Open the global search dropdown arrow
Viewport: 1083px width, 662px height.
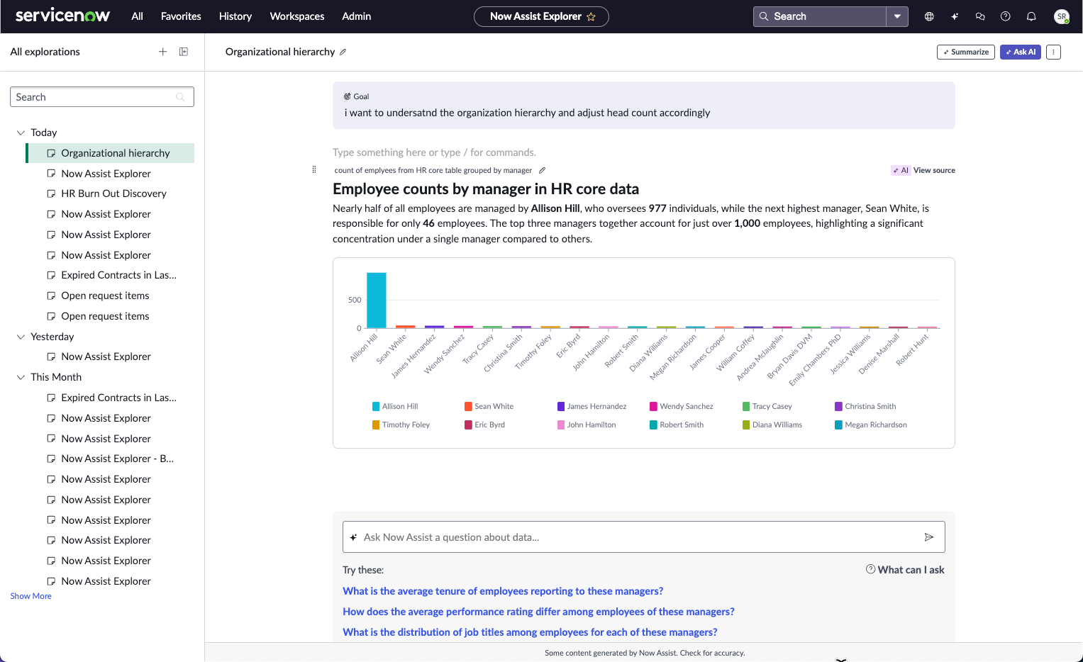[898, 16]
